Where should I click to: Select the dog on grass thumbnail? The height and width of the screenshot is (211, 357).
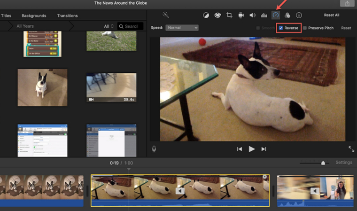point(111,41)
